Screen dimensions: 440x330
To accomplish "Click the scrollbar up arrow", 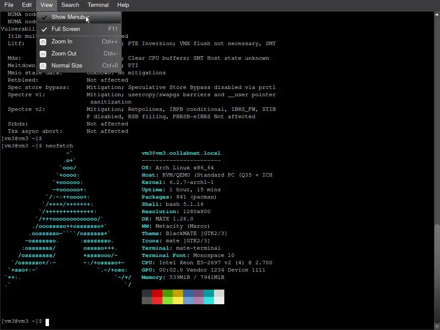I will point(437,14).
